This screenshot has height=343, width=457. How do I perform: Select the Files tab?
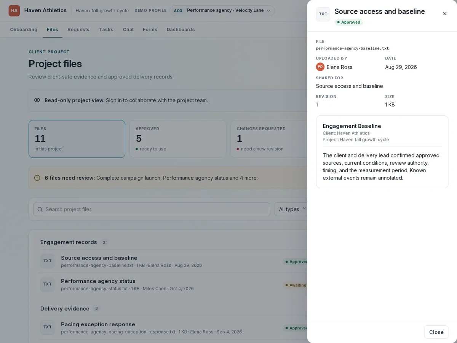click(53, 29)
